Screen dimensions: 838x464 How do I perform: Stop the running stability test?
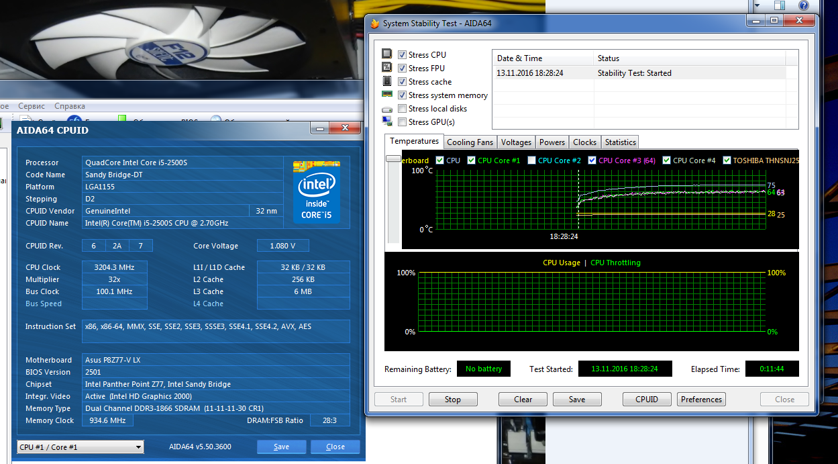tap(453, 400)
